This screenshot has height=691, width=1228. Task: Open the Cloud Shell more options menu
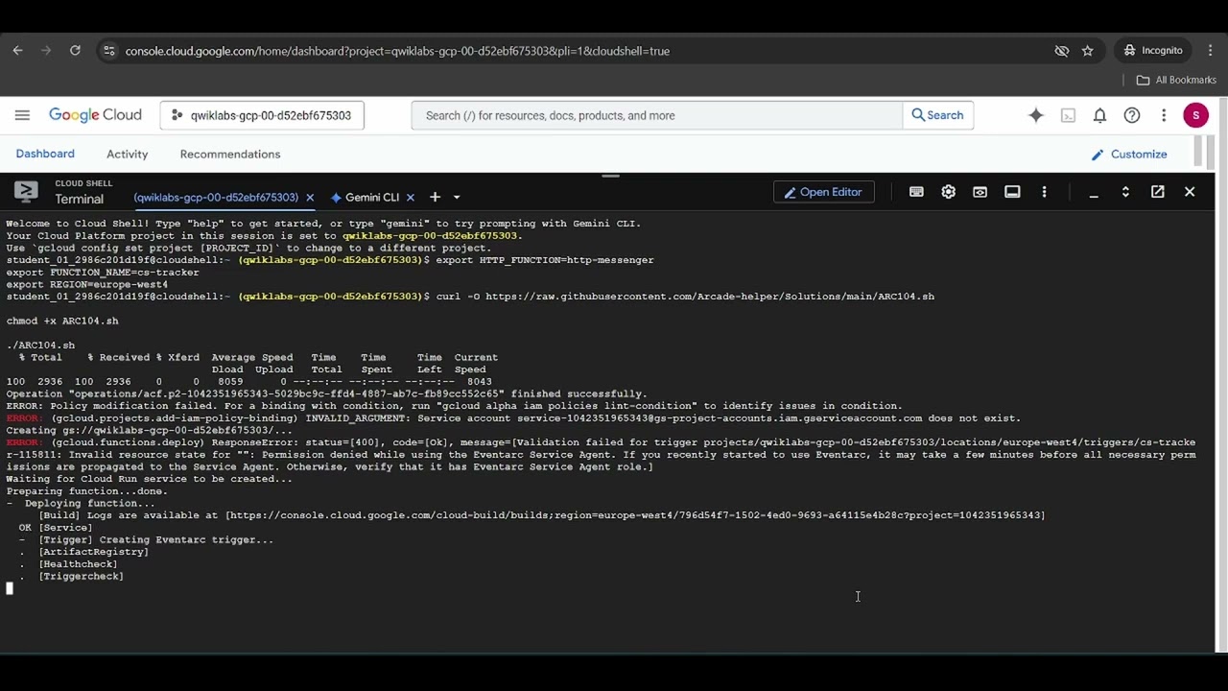(x=1044, y=192)
